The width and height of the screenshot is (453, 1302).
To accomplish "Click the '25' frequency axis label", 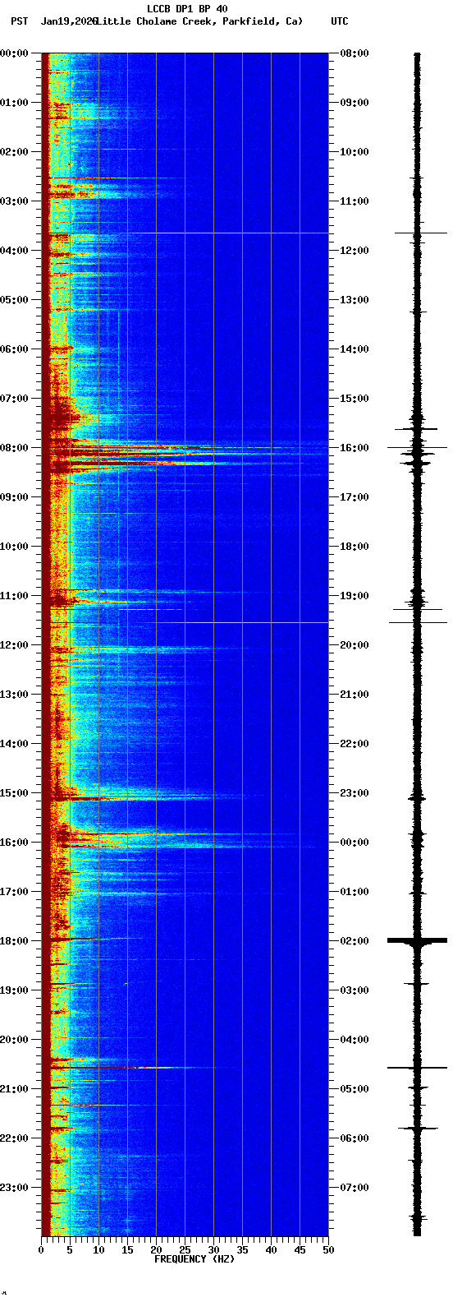I will (x=185, y=1250).
